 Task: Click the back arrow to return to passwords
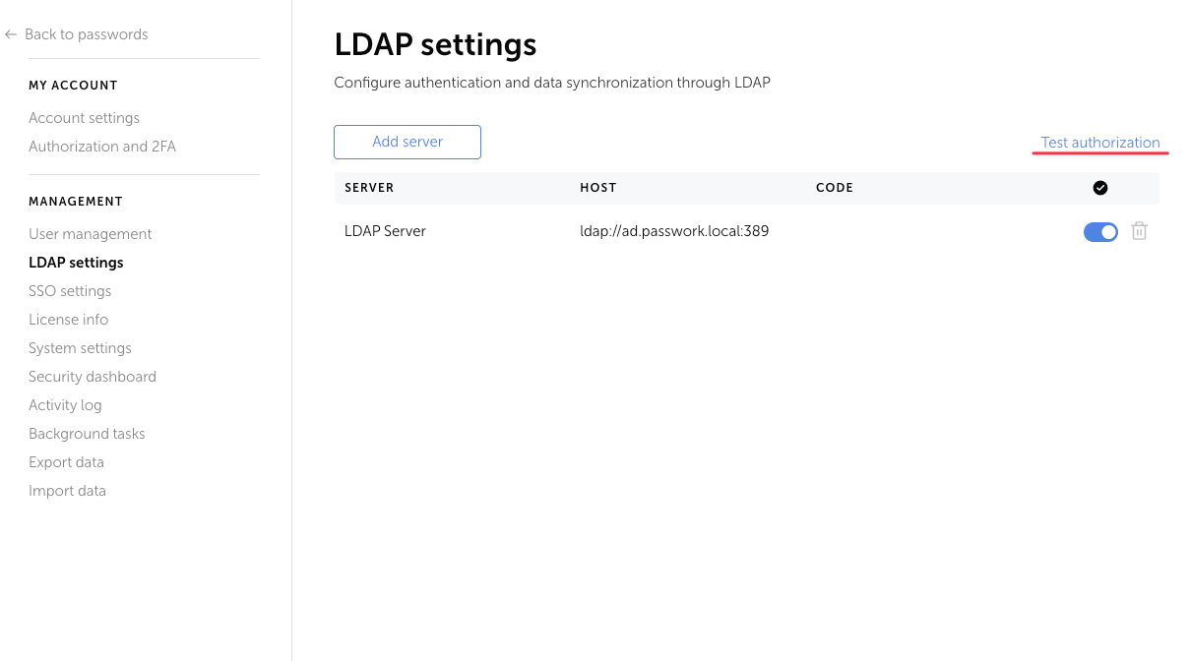(x=11, y=33)
